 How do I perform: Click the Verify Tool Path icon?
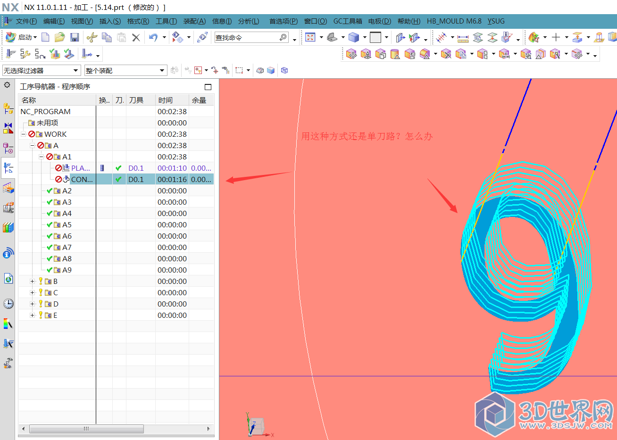(55, 54)
